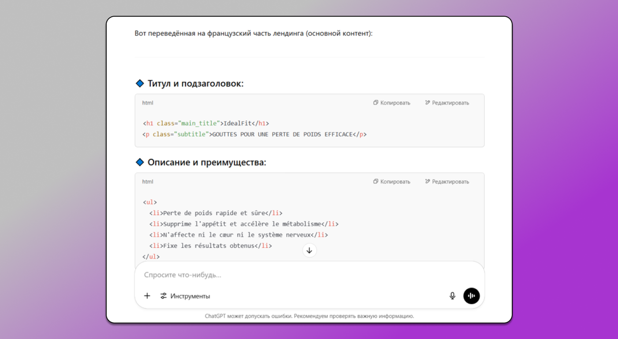618x339 pixels.
Task: Click the blue diamond before Описание и преимущества
Action: 140,162
